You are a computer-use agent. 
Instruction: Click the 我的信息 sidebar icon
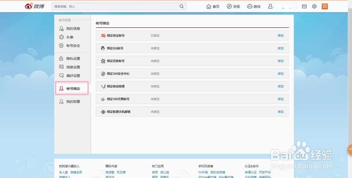coord(61,28)
